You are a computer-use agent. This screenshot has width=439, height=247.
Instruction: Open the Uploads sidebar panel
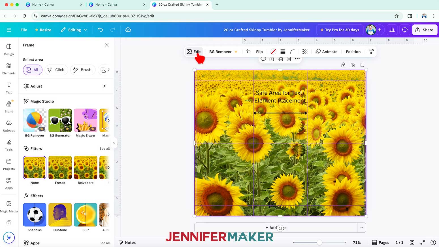(x=9, y=126)
